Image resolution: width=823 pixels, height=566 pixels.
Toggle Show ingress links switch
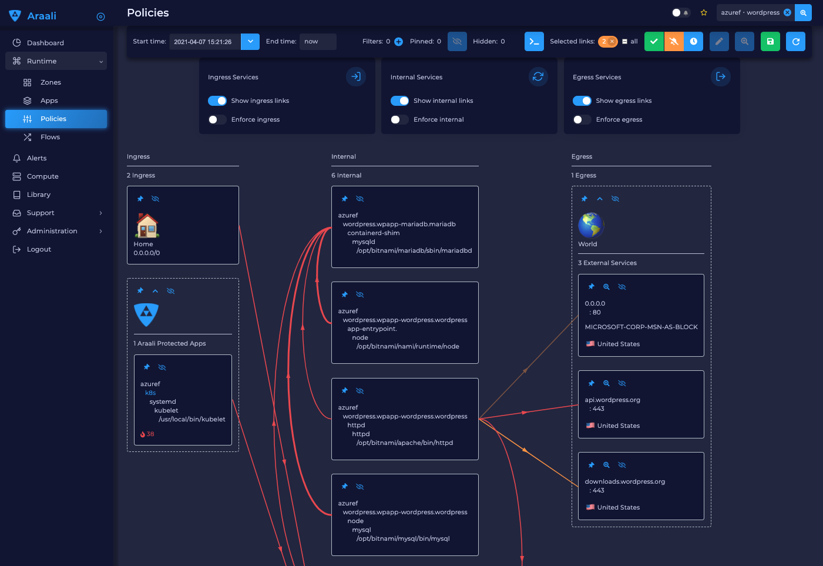point(217,101)
